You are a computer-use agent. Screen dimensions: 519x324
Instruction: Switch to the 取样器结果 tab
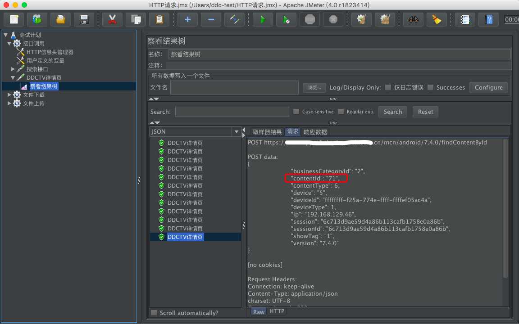267,132
